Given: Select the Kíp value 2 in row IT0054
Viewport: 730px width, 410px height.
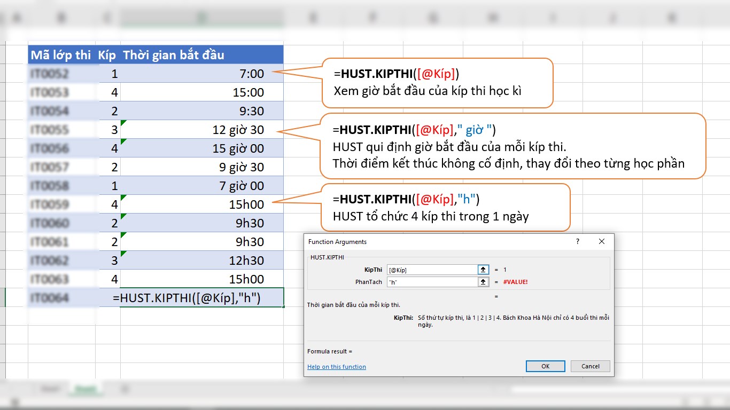Looking at the screenshot, I should point(107,111).
